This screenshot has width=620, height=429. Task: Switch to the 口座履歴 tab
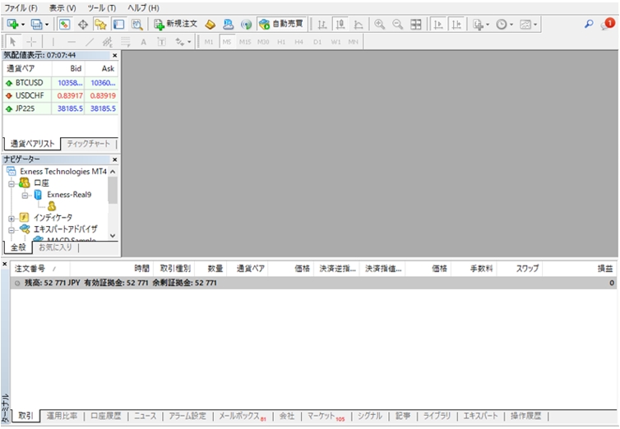pyautogui.click(x=105, y=416)
